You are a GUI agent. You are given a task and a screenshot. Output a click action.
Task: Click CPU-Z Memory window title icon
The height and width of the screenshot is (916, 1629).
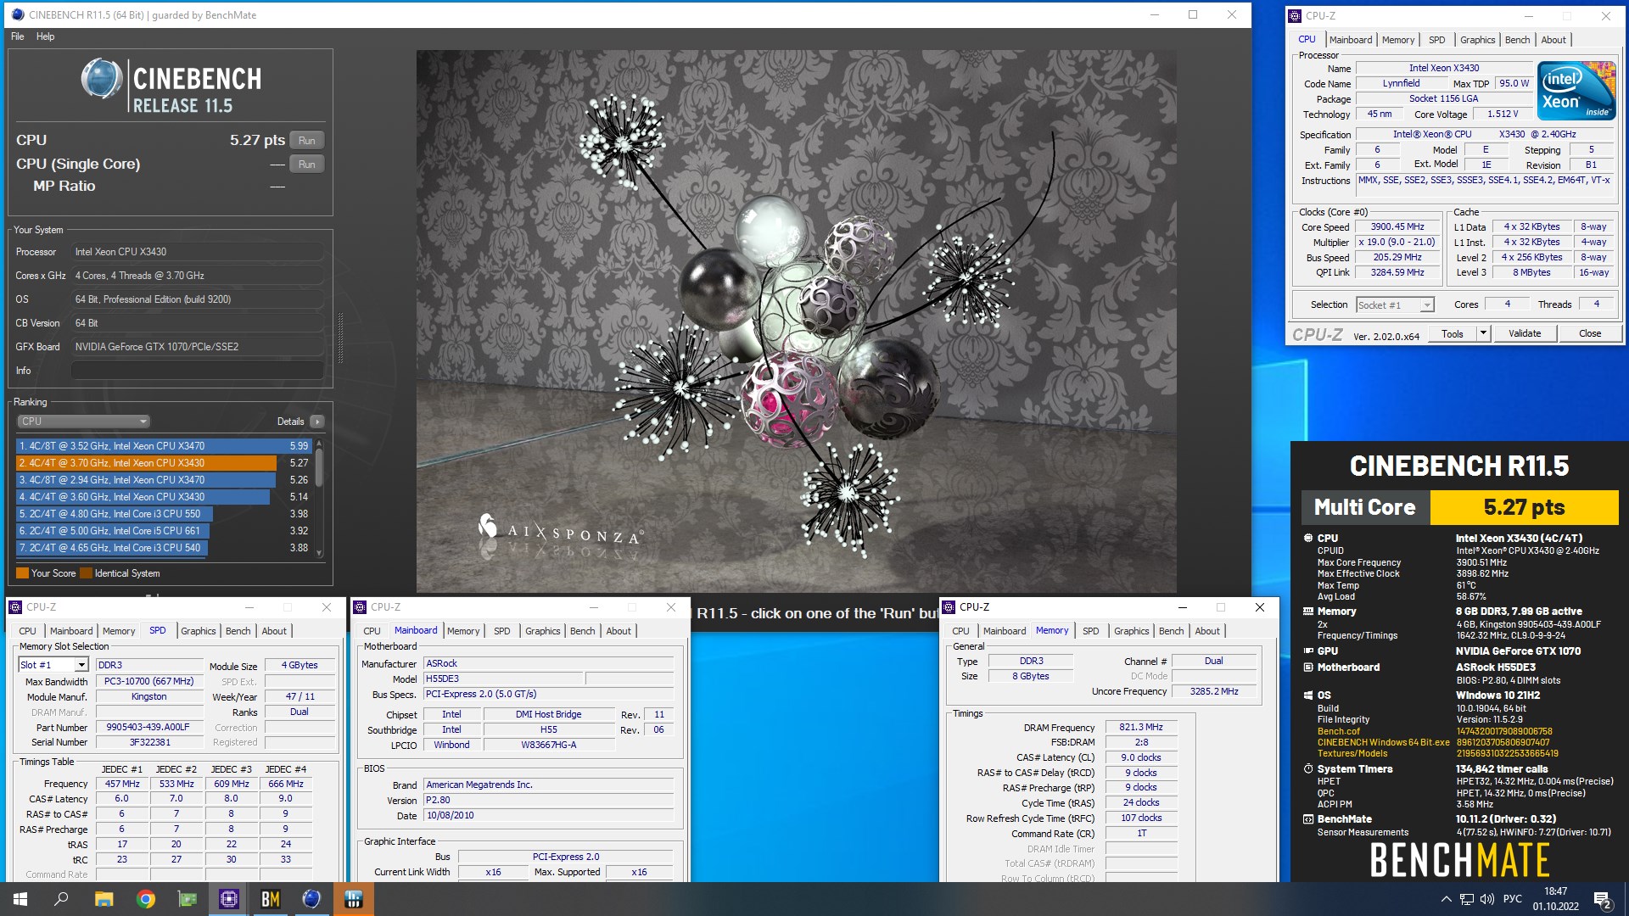pyautogui.click(x=949, y=607)
